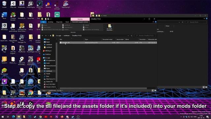The width and height of the screenshot is (211, 119).
Task: Open the Kezdőlap ribbon tab
Action: (50, 22)
